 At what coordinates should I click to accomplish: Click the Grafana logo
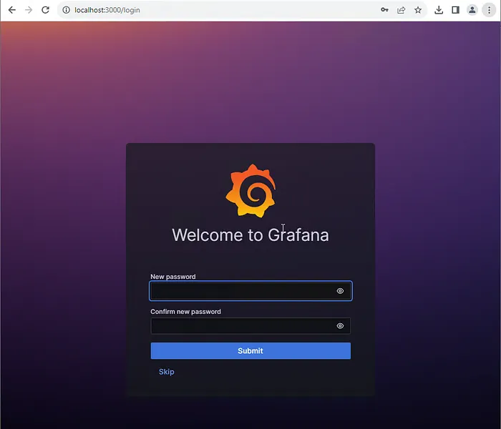point(250,190)
